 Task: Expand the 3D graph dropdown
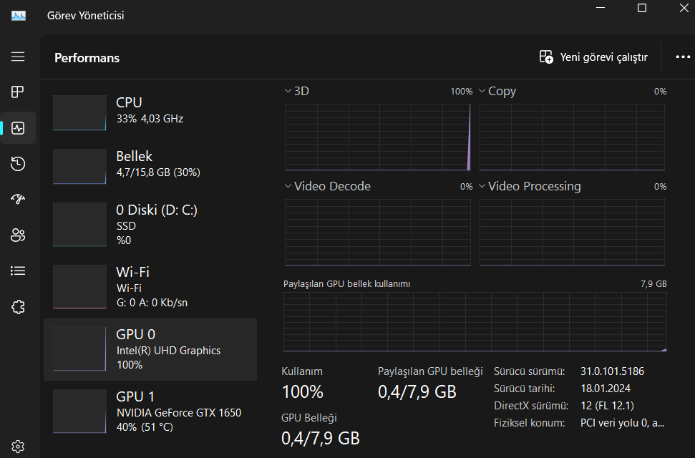pyautogui.click(x=288, y=91)
